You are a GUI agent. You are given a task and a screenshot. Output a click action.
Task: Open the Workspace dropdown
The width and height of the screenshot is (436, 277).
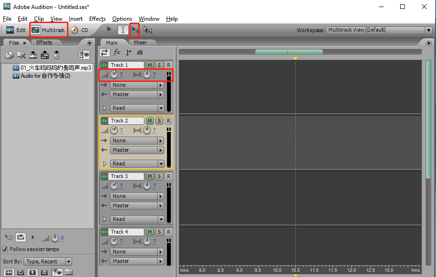point(379,30)
